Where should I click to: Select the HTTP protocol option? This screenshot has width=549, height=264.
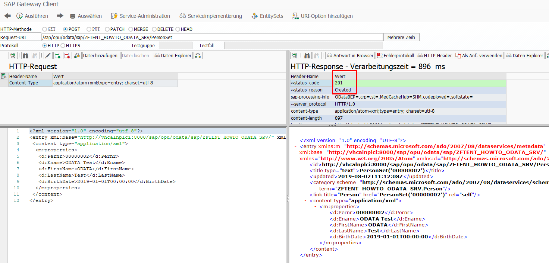pyautogui.click(x=45, y=45)
